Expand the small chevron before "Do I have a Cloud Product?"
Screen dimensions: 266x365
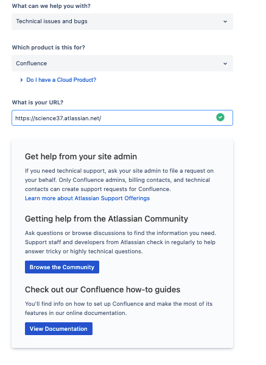[21, 80]
